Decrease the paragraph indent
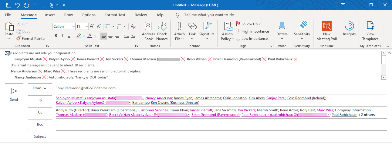This screenshot has width=392, height=150. 127,36
